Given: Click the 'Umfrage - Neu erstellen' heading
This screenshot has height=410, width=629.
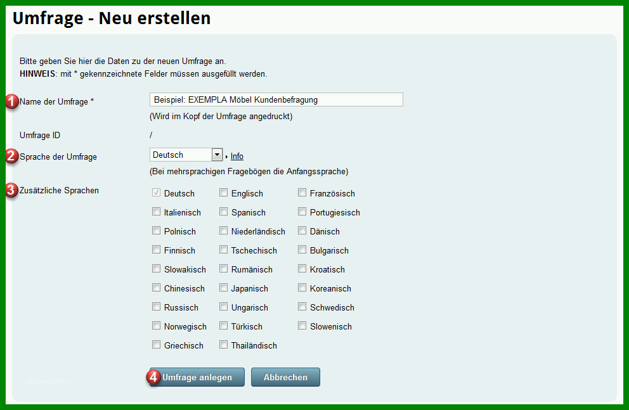Looking at the screenshot, I should click(112, 18).
